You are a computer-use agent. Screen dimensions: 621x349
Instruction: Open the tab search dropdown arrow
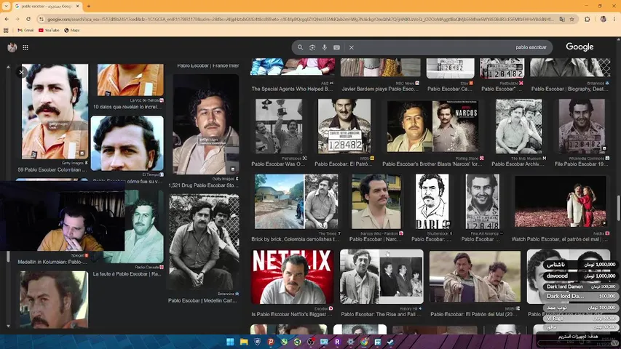(6, 6)
